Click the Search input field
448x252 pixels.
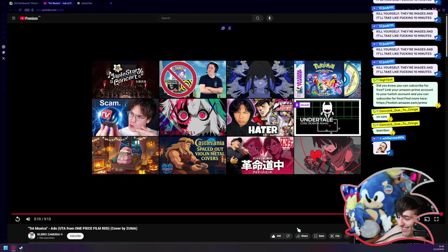(206, 18)
